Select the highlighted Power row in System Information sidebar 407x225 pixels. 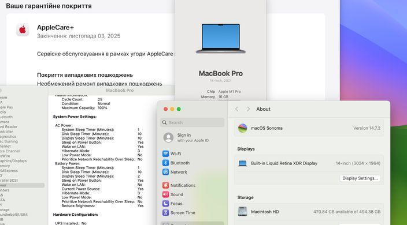click(x=22, y=185)
